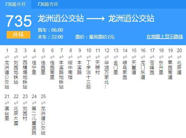186x138 pixels.
Task: Click transfer arrows icon under stop number 20
Action: tap(179, 57)
